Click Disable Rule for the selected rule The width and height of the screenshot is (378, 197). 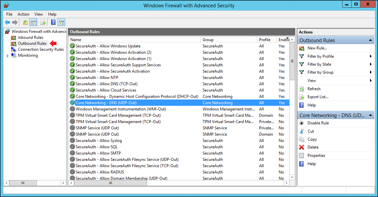[x=318, y=123]
